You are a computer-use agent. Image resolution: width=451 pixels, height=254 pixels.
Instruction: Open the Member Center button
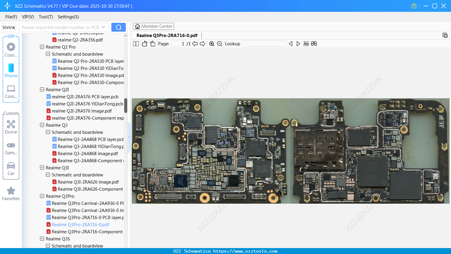coord(153,26)
